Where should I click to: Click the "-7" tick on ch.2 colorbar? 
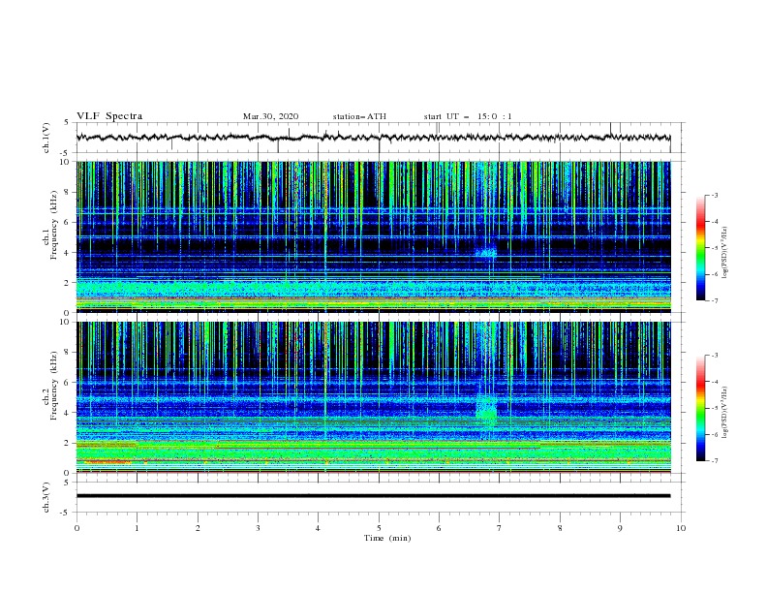coord(715,461)
